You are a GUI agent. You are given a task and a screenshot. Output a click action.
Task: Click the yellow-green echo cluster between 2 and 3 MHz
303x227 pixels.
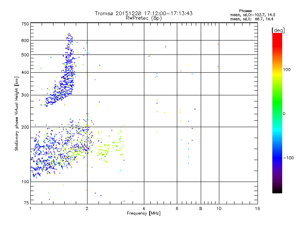110,145
